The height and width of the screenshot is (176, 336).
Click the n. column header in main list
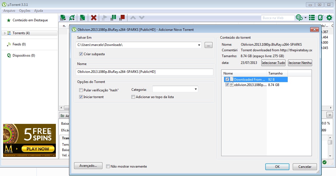[64, 26]
